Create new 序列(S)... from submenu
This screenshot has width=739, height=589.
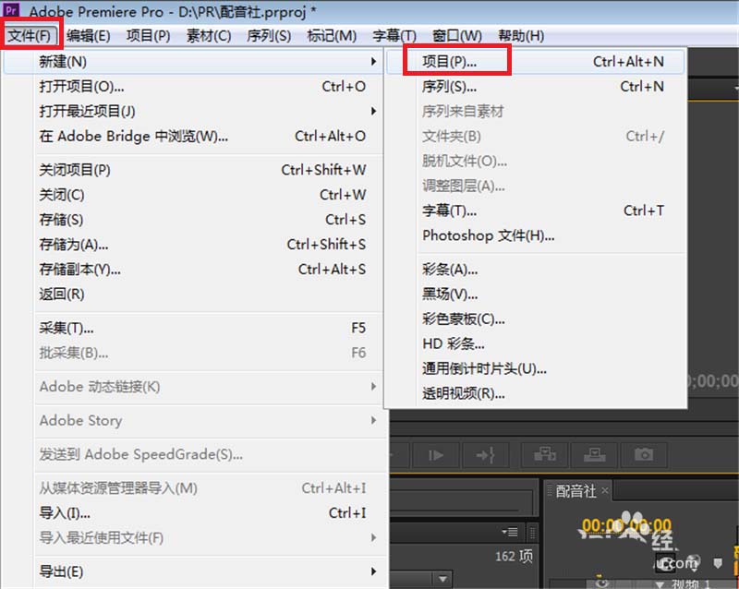536,86
